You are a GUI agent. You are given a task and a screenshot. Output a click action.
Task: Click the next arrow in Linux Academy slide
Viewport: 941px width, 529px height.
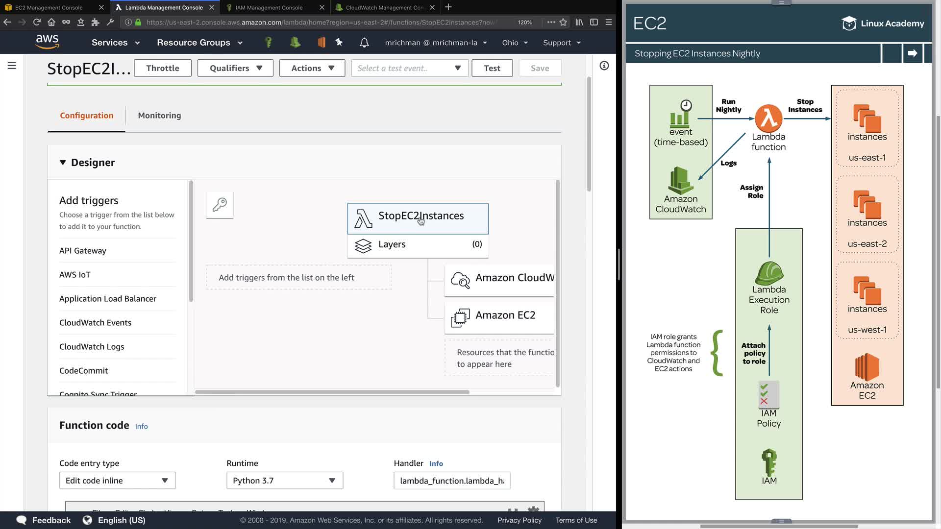pos(912,53)
